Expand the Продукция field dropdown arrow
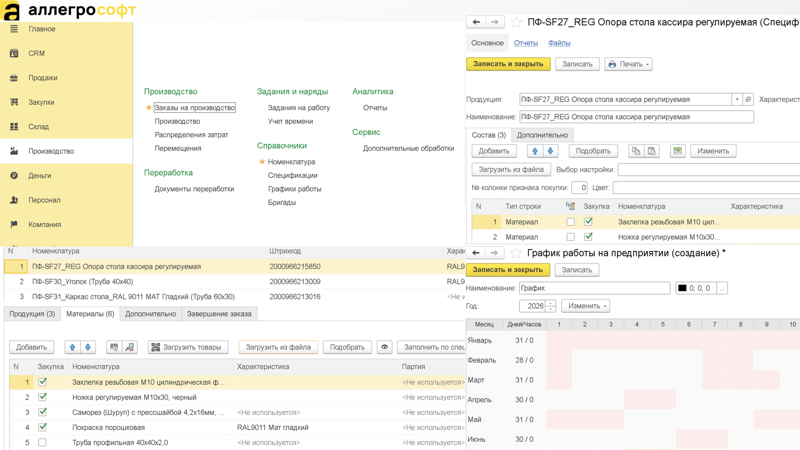 click(x=737, y=99)
